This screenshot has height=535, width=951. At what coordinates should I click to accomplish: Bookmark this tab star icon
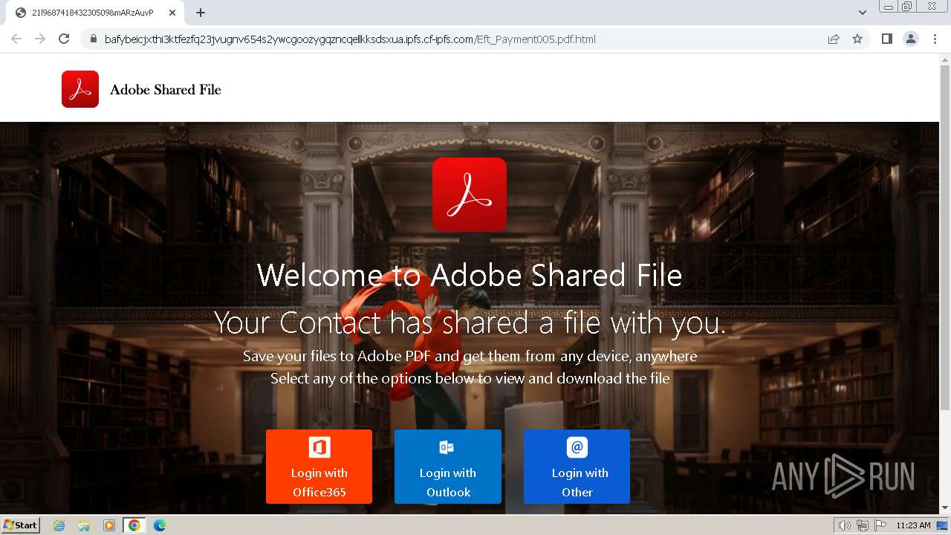857,39
